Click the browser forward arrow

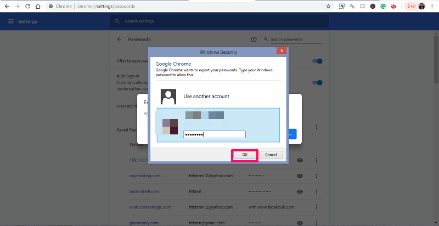[18, 6]
